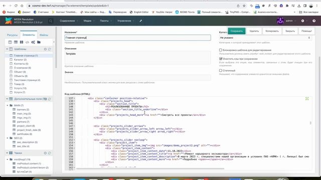Click the Сохранить button
This screenshot has width=321, height=180.
point(236,31)
